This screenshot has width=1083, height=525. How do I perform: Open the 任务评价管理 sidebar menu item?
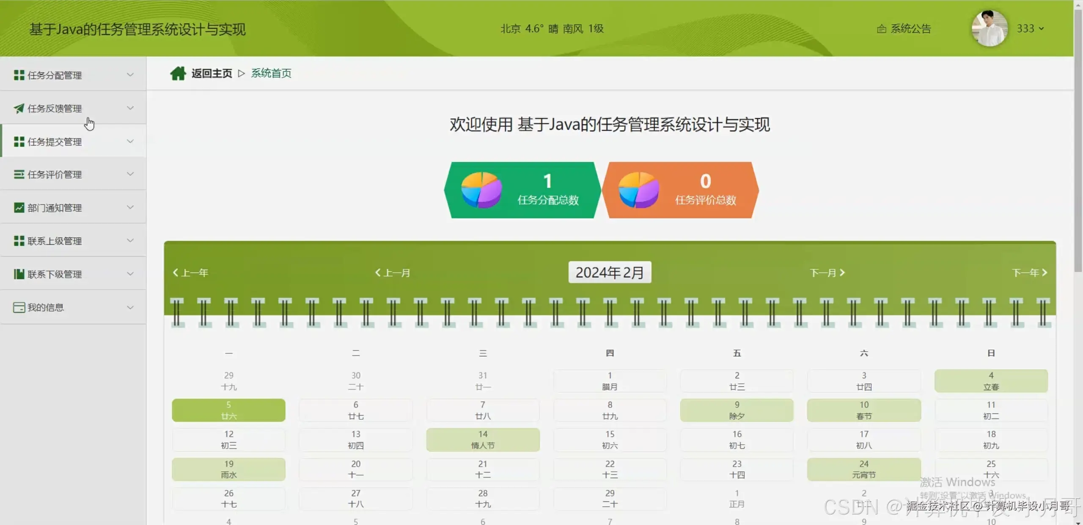(x=55, y=174)
